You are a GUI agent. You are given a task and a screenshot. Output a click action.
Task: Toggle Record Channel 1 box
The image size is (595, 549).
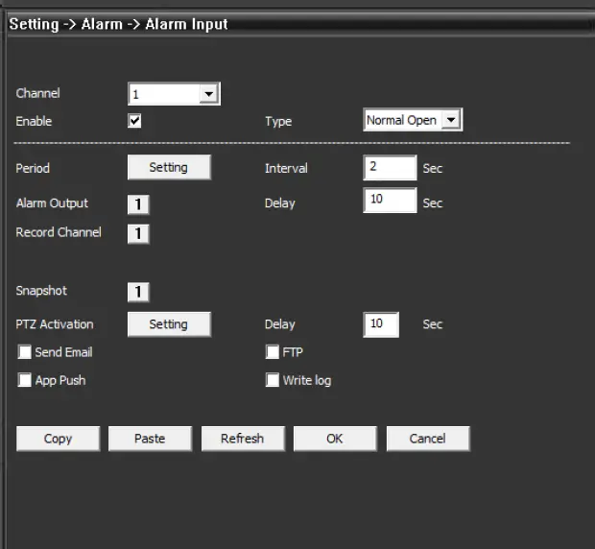[x=138, y=233]
